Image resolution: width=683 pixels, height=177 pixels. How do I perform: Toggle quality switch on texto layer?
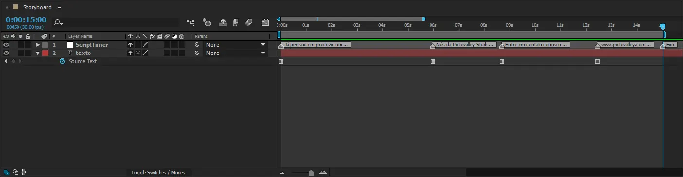click(145, 53)
